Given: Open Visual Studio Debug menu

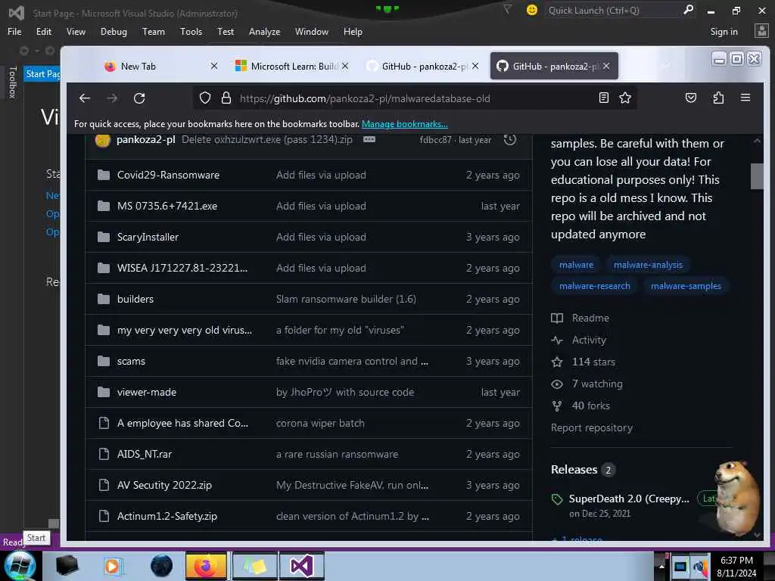Looking at the screenshot, I should tap(114, 32).
